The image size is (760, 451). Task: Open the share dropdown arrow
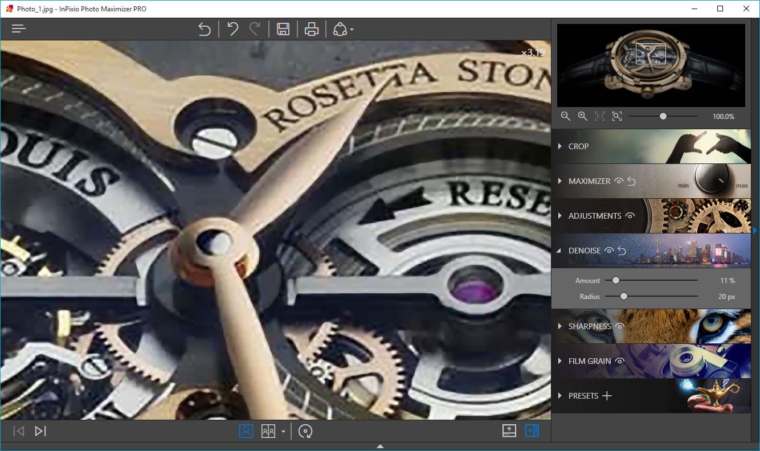[x=352, y=30]
